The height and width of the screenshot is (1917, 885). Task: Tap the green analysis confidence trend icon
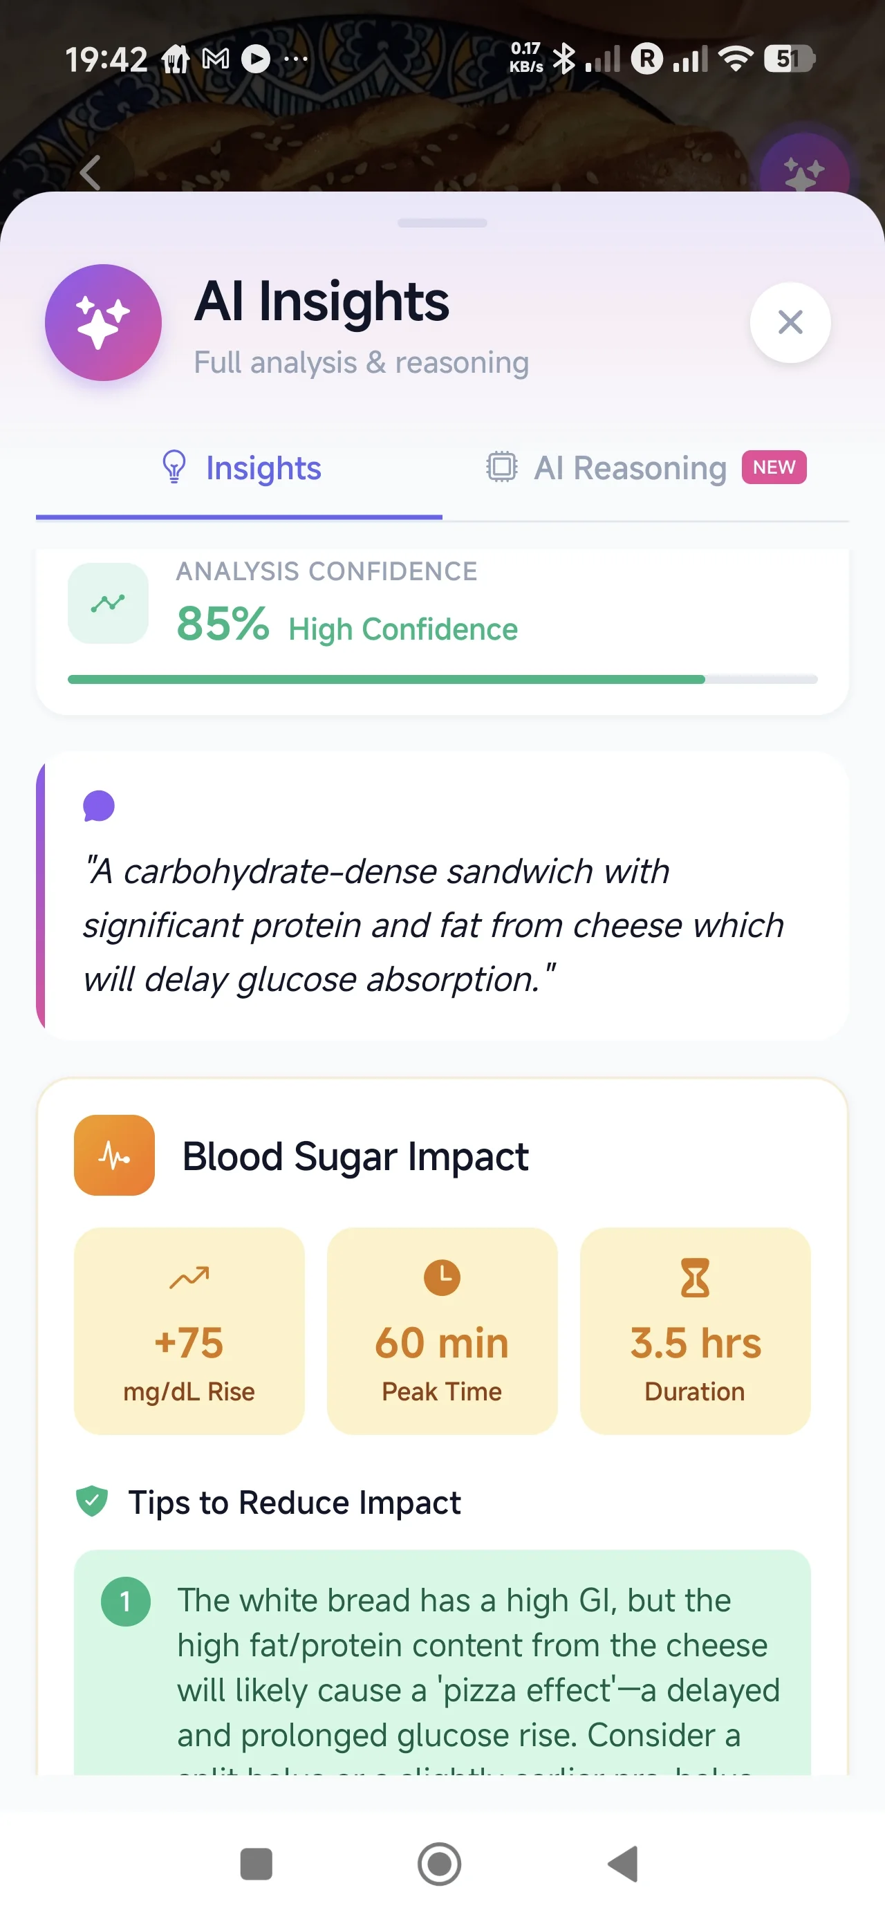[x=108, y=603]
